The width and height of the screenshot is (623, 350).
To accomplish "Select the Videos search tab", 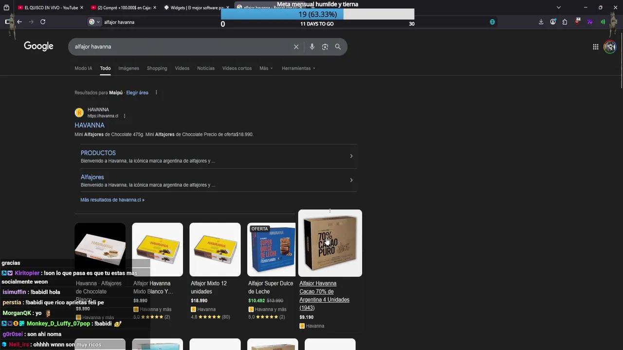I will [182, 68].
